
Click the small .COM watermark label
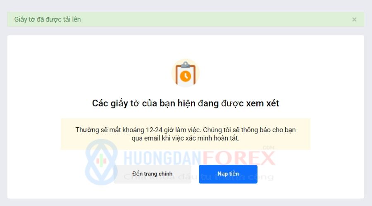click(268, 148)
